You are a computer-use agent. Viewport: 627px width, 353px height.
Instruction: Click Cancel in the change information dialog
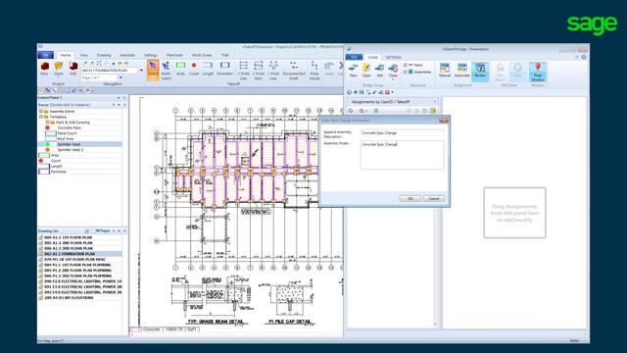tap(434, 198)
